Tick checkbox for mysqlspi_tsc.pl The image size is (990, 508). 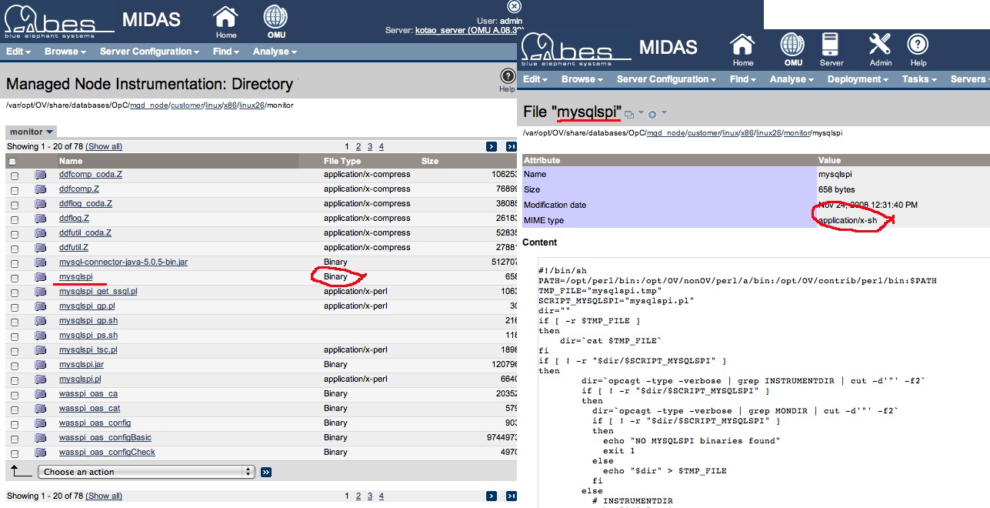(x=14, y=351)
